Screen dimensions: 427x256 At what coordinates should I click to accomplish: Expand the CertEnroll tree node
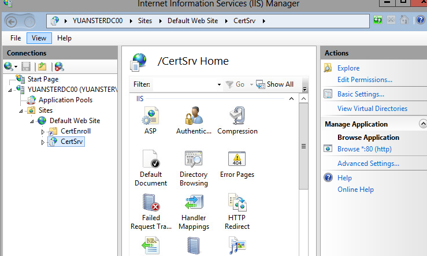coord(43,132)
